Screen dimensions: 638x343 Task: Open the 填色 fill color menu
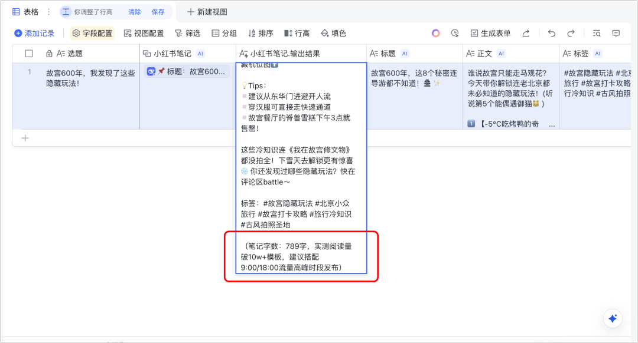coord(333,33)
